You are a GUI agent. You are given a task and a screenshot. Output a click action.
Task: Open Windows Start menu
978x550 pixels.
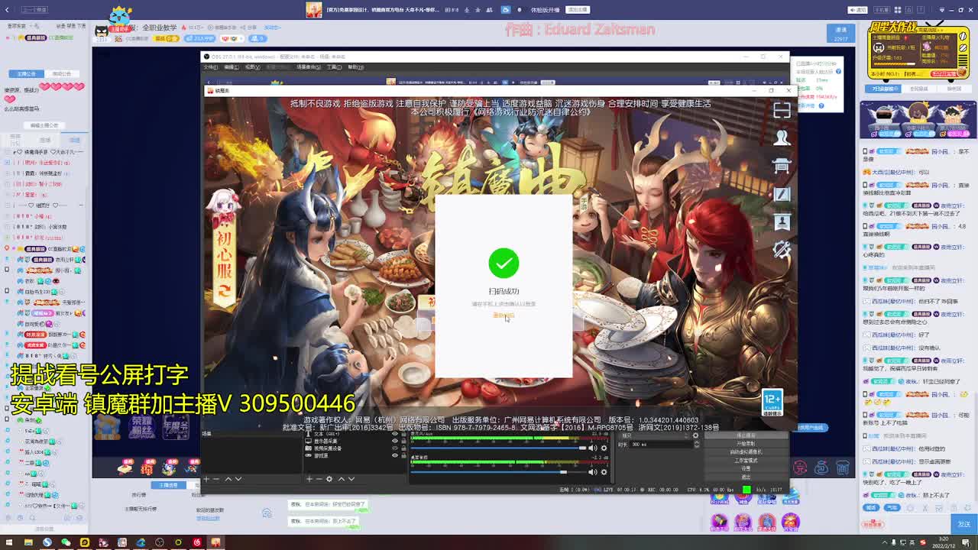tap(9, 542)
